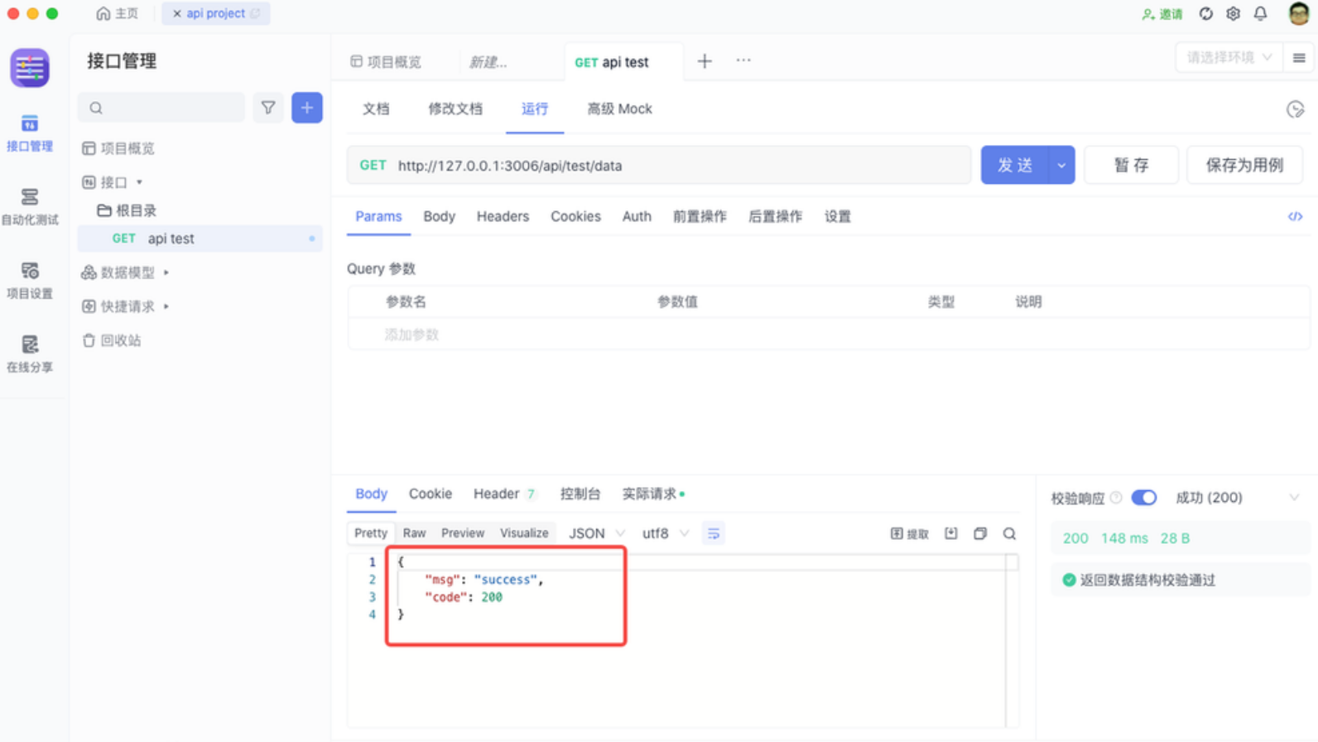The image size is (1318, 742).
Task: Select 项目概览 in the sidebar tree
Action: tap(118, 148)
